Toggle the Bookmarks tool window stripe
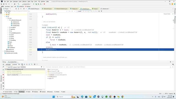 pyautogui.click(x=1, y=78)
